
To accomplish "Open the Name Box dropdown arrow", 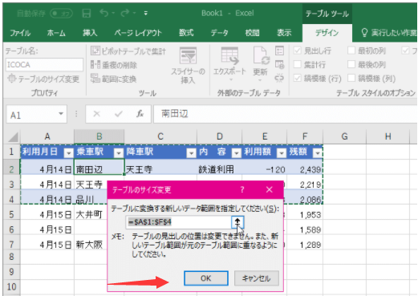I will tap(61, 114).
